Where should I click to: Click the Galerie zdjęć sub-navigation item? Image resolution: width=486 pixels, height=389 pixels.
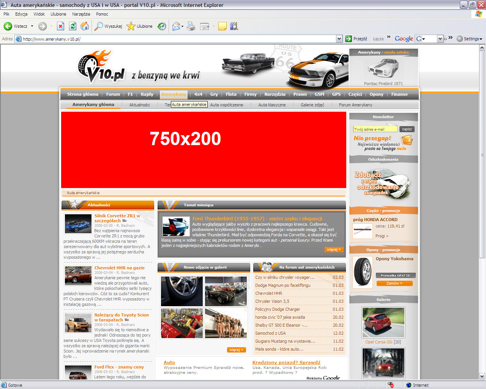312,105
